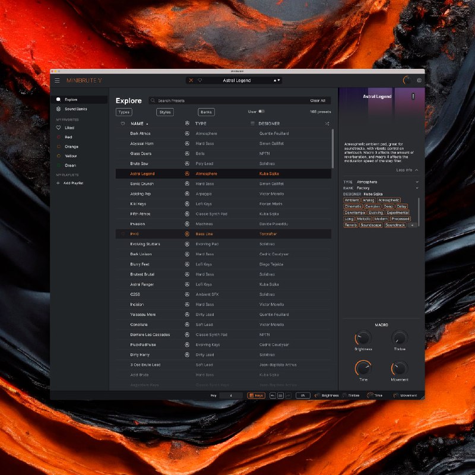475x475 pixels.
Task: Expand the BANK Factory dropdown chevron
Action: point(417,188)
